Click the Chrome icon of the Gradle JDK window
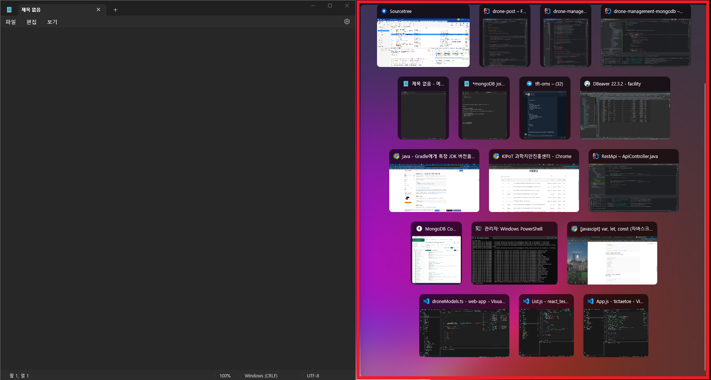Viewport: 711px width, 380px height. coord(396,156)
